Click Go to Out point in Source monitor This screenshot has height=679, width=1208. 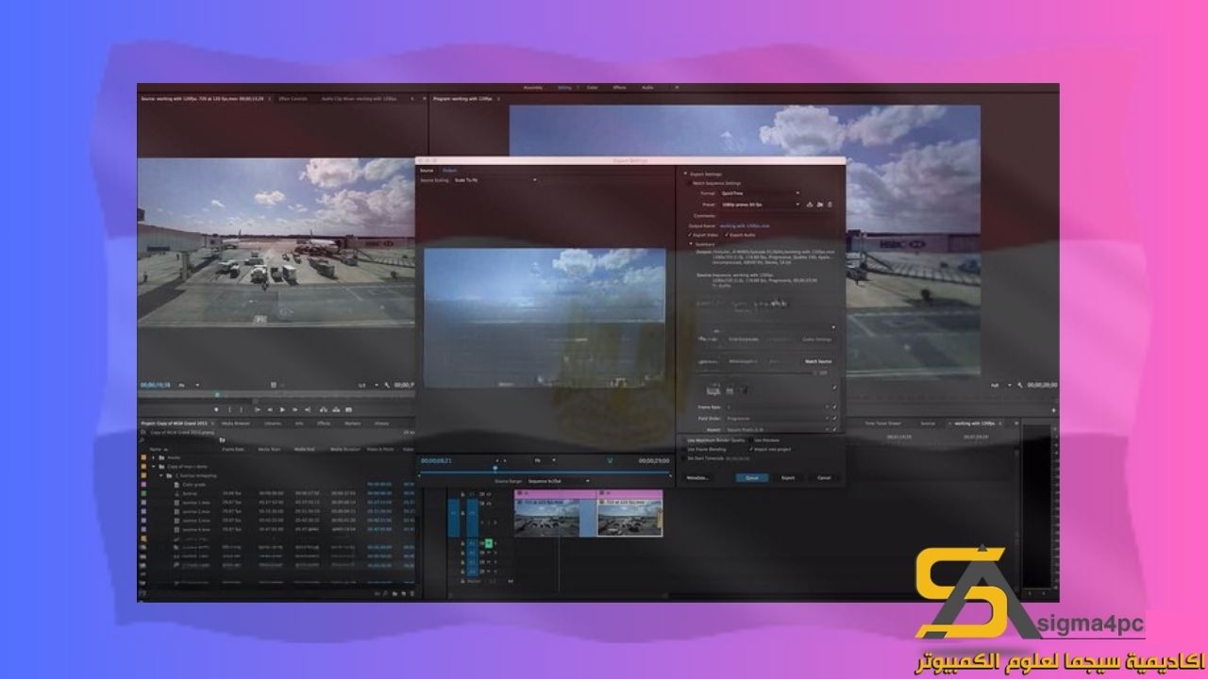[x=308, y=409]
